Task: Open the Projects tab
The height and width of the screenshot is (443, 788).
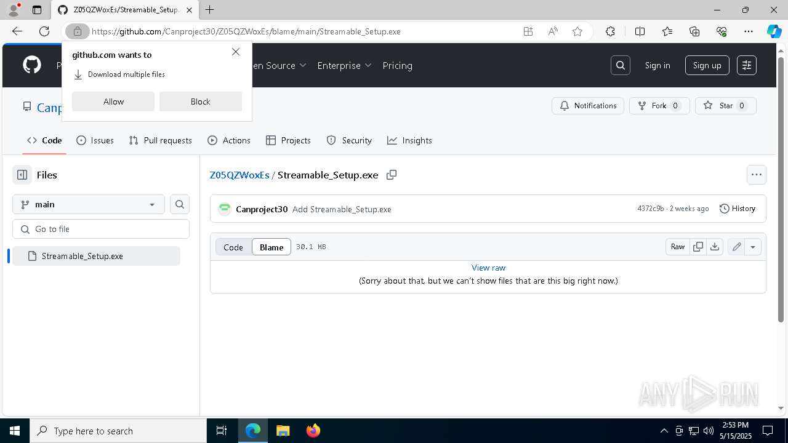Action: [288, 140]
